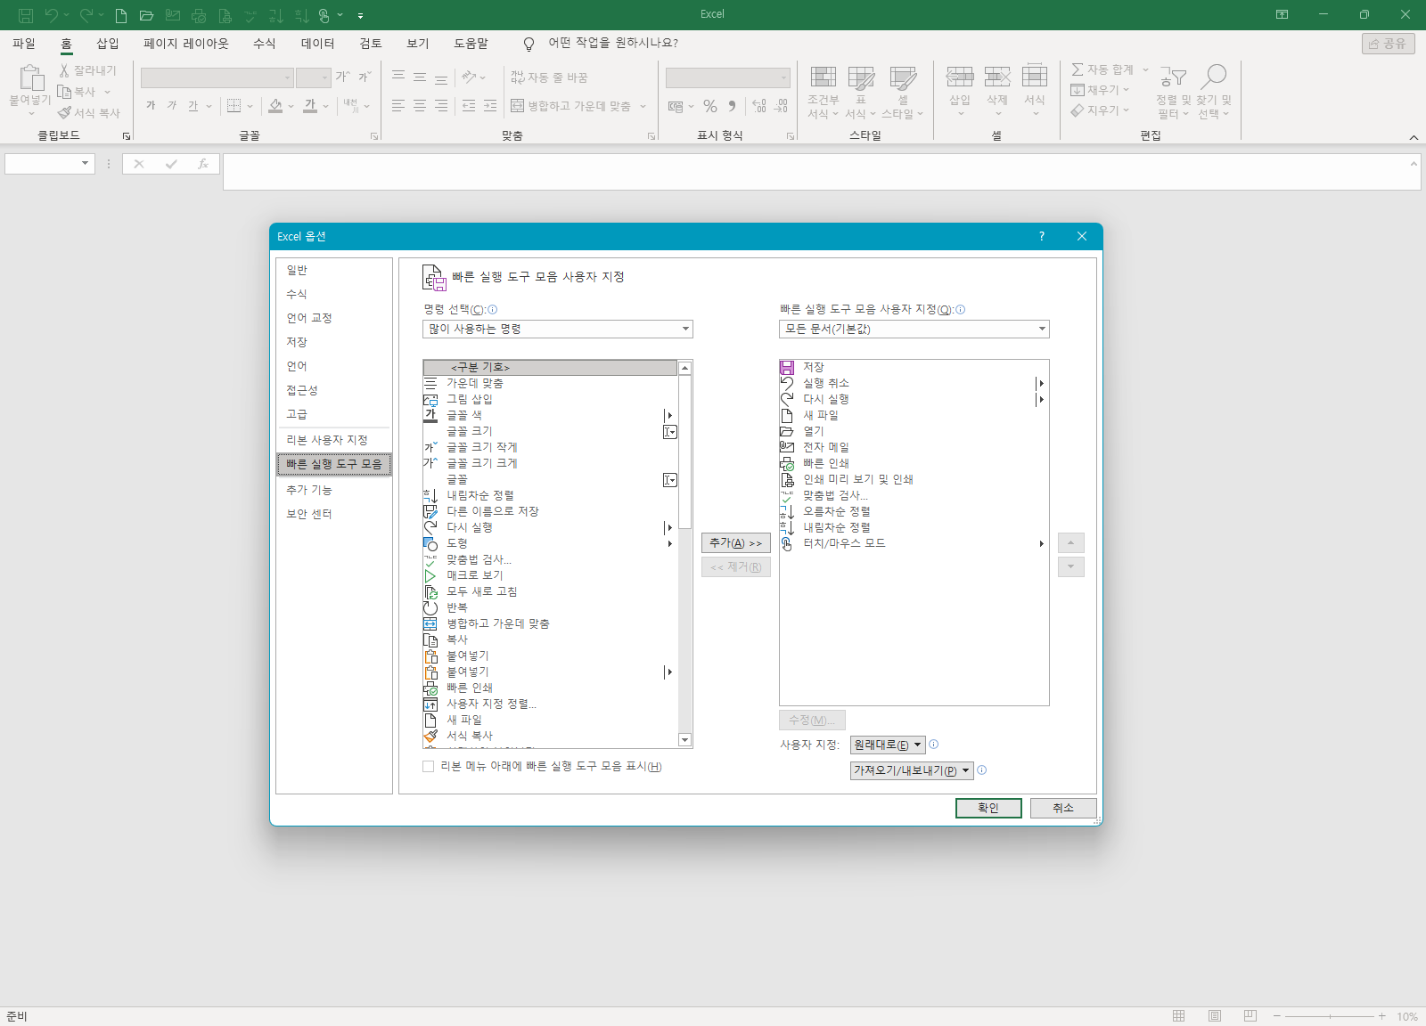1426x1026 pixels.
Task: Click the Wrap Text (자동 줄 바꿈) button
Action: (549, 77)
